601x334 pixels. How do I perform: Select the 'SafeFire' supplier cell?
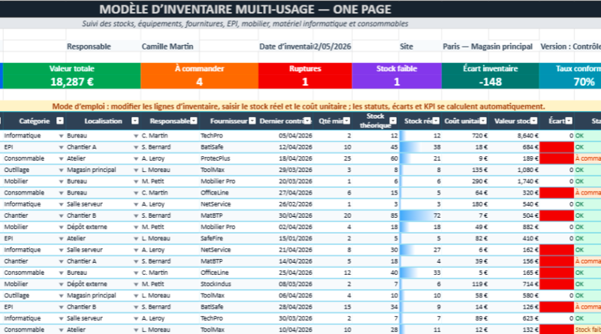[x=229, y=238]
